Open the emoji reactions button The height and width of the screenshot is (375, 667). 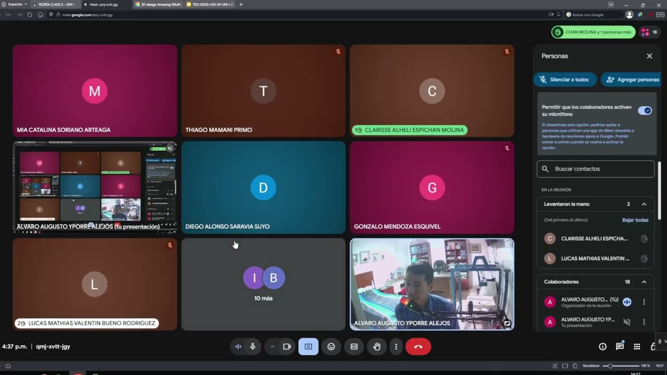pos(331,346)
